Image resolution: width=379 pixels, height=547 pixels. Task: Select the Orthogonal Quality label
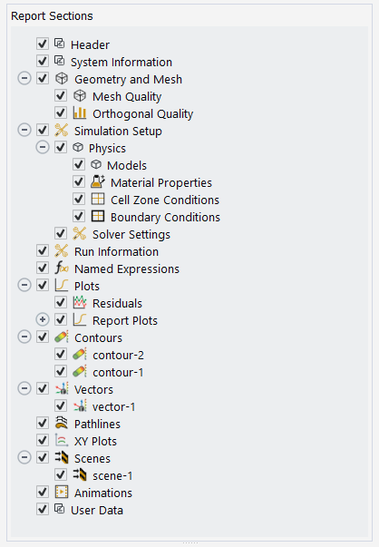142,113
